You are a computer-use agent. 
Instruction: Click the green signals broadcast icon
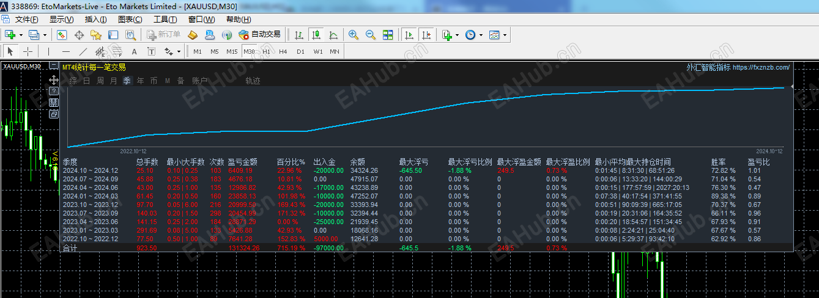pyautogui.click(x=227, y=35)
